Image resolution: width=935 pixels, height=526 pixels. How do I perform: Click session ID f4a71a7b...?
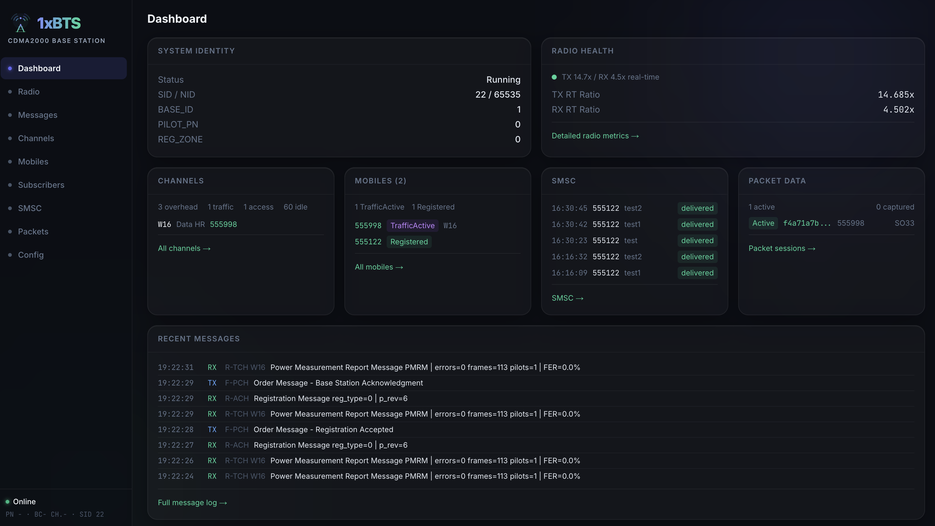click(807, 223)
